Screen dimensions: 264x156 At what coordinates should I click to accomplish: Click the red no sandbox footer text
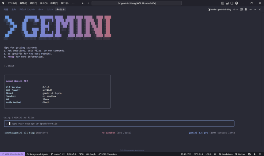tap(108, 133)
